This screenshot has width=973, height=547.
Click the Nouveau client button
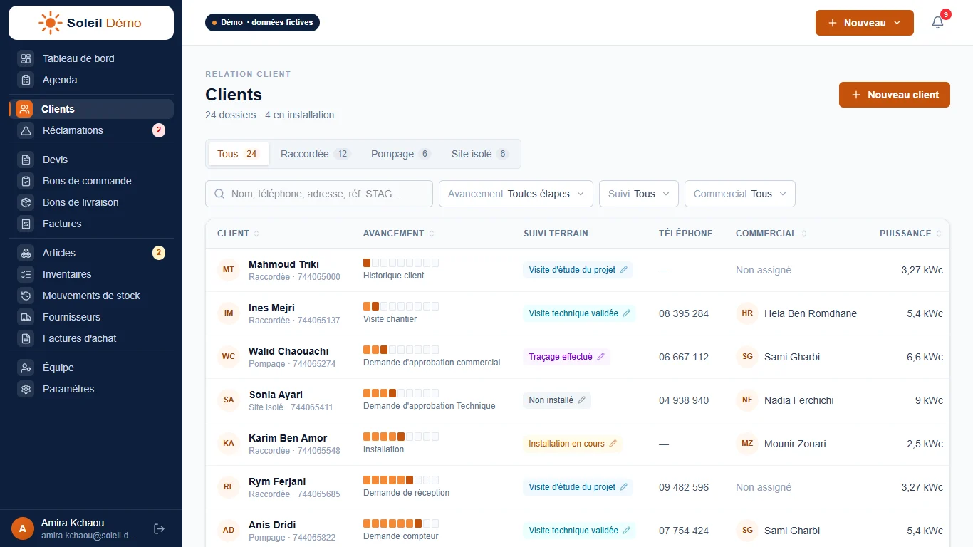pos(895,95)
